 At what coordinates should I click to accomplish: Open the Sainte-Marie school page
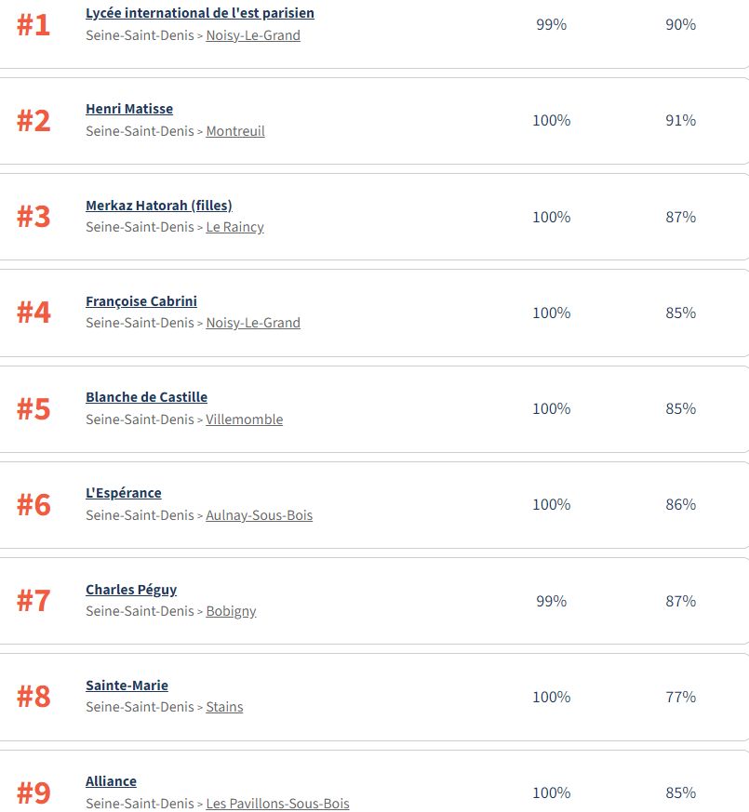point(127,686)
